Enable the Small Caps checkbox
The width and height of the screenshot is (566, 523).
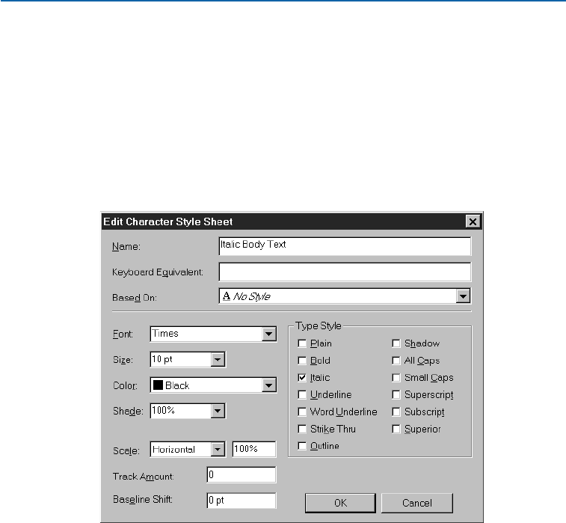click(396, 377)
